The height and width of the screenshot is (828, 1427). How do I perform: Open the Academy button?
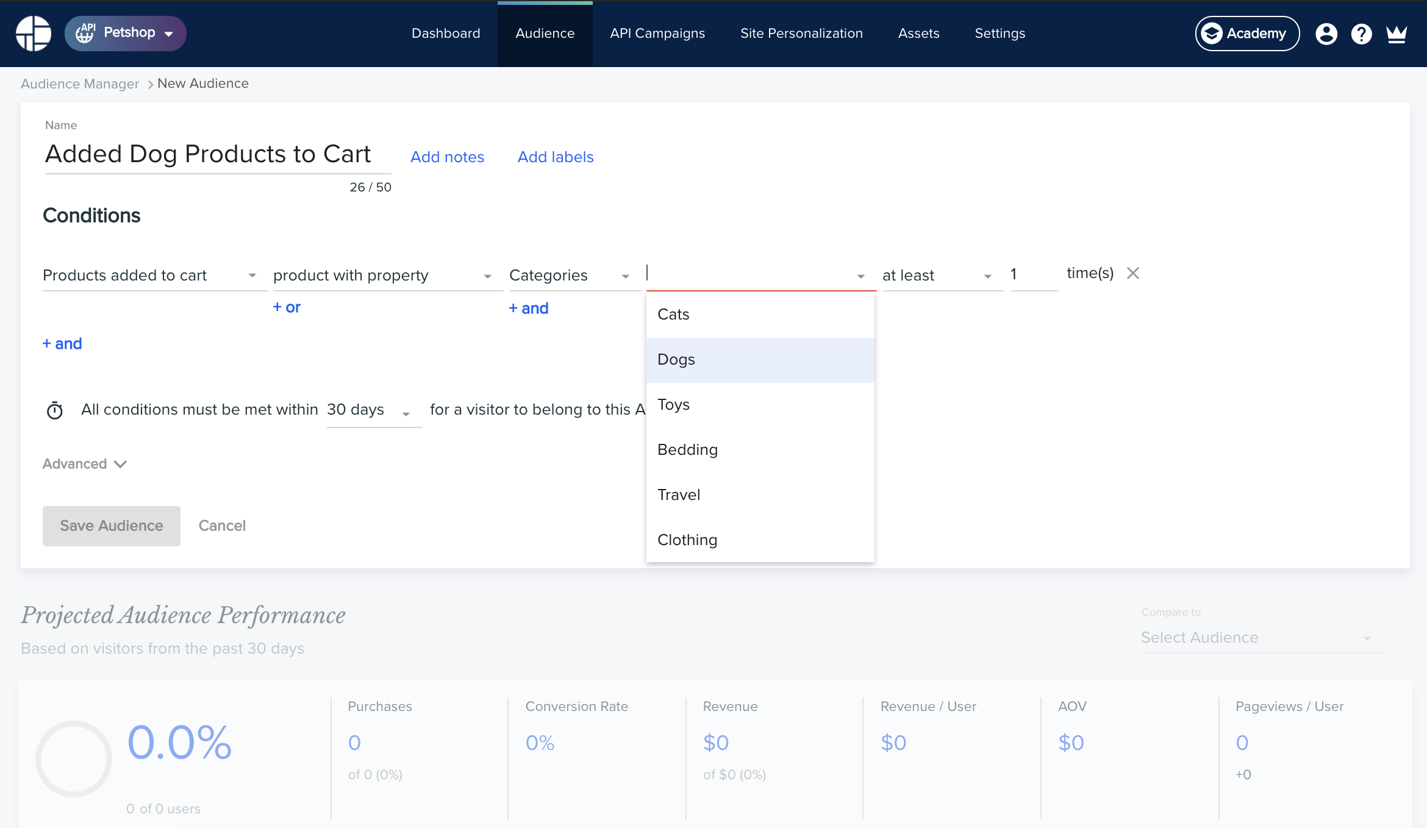[1247, 34]
